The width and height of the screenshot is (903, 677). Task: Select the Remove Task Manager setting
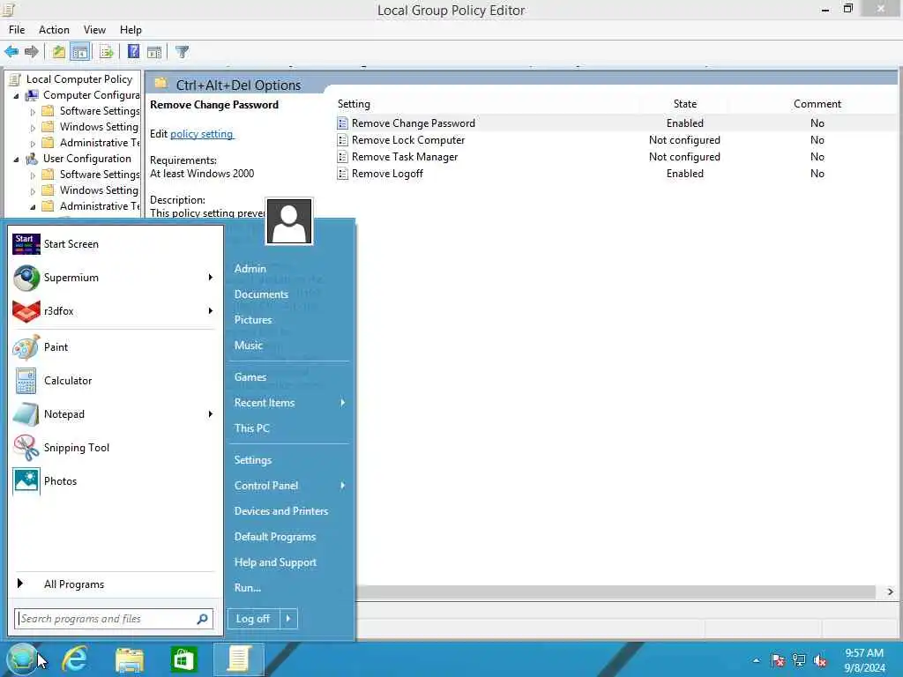405,157
